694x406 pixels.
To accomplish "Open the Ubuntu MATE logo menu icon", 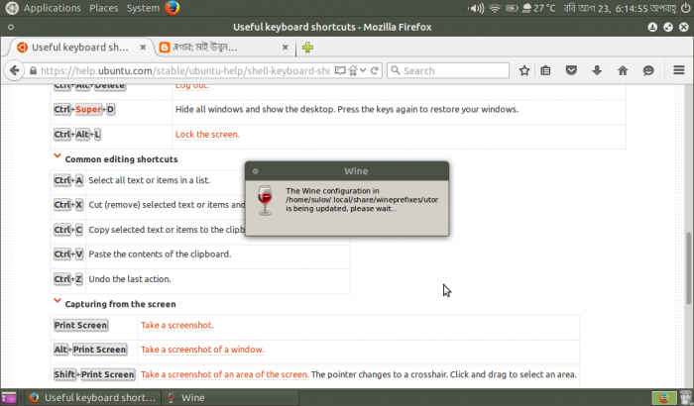I will tap(12, 8).
